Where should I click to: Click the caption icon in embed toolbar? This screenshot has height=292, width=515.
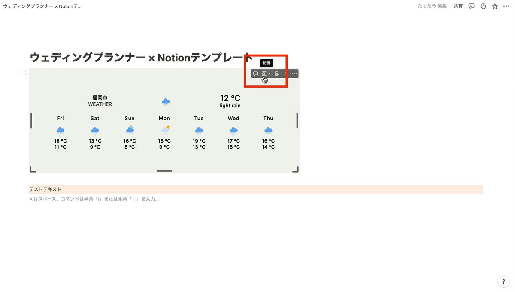coord(277,73)
